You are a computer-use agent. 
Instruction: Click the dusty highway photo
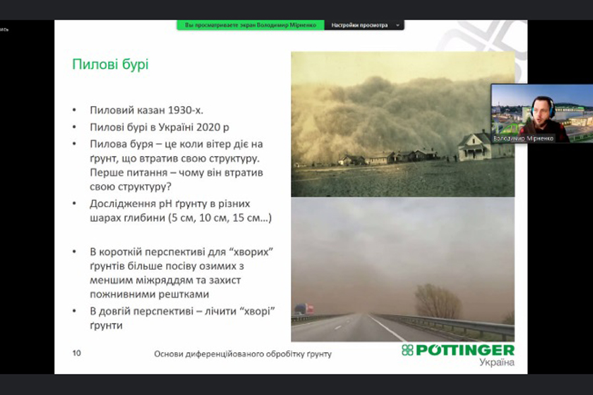click(x=403, y=269)
